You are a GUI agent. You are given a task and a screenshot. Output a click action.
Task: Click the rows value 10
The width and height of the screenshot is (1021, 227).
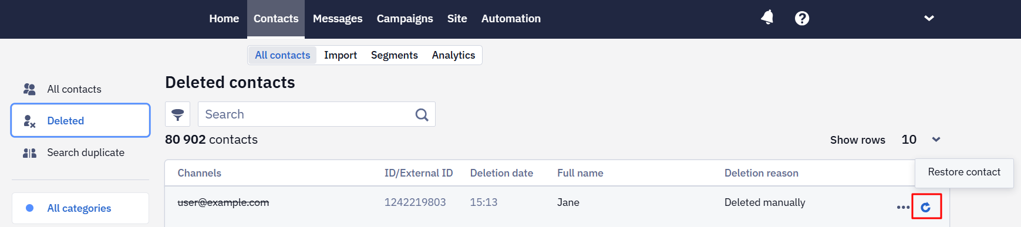909,140
